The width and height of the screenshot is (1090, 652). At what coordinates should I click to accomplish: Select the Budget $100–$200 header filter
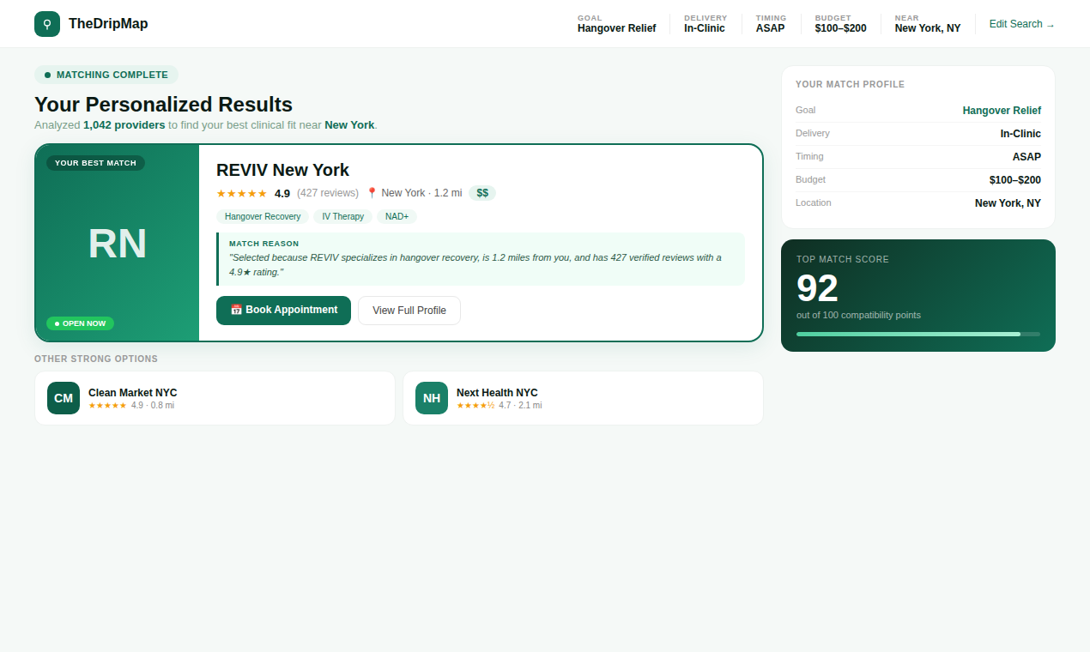click(841, 24)
